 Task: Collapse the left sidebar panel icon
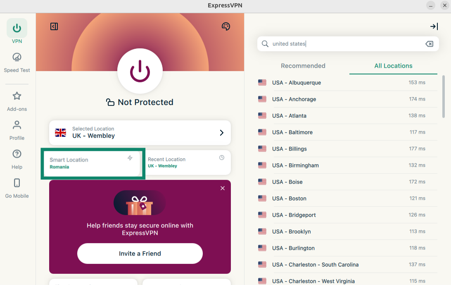54,26
